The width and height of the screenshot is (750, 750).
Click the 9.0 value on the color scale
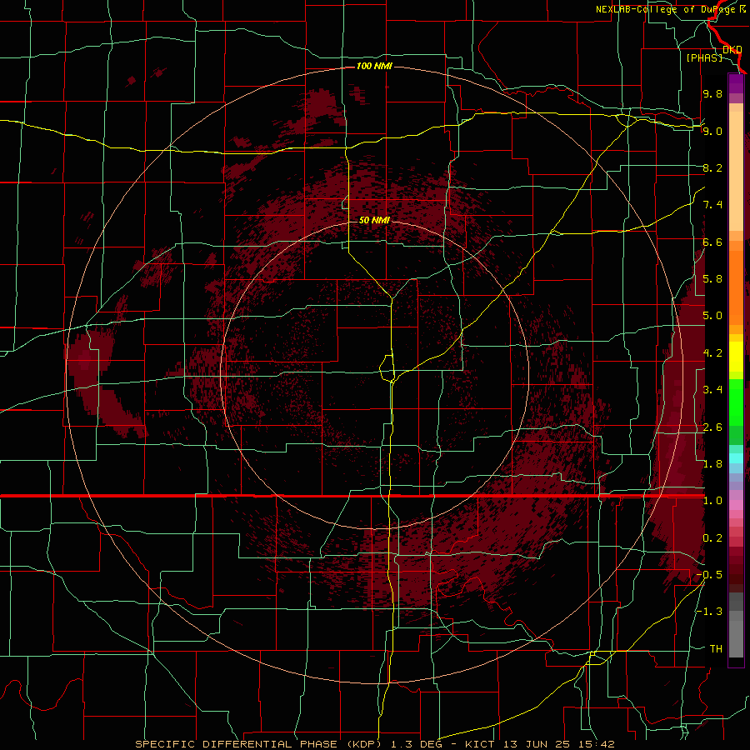(x=712, y=131)
